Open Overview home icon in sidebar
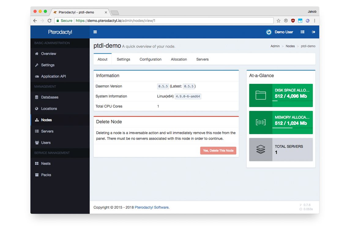Viewport: 350px width, 232px height. click(x=37, y=54)
